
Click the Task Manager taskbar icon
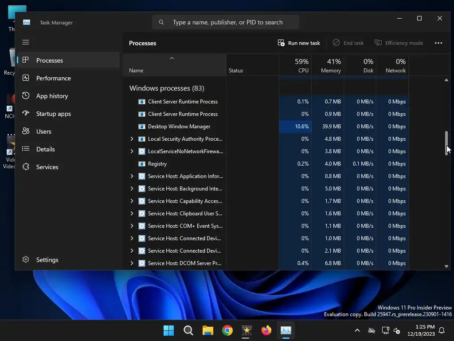click(286, 330)
